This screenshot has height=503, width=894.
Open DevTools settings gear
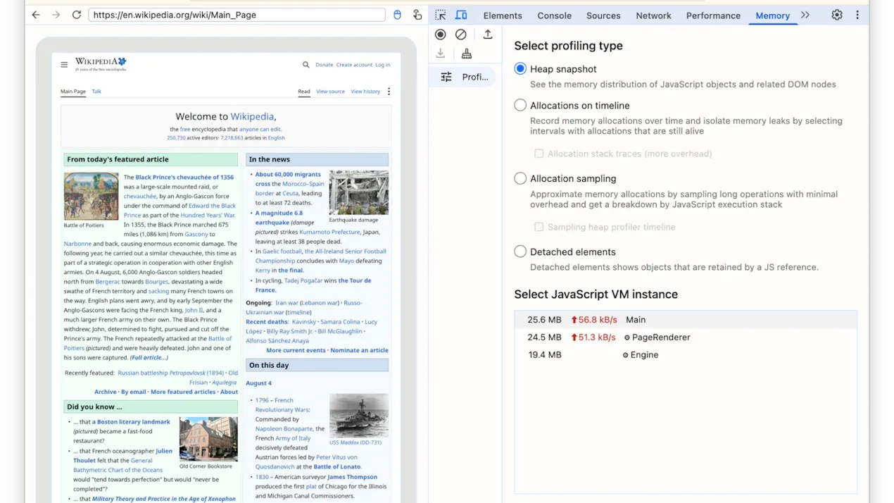[x=837, y=15]
